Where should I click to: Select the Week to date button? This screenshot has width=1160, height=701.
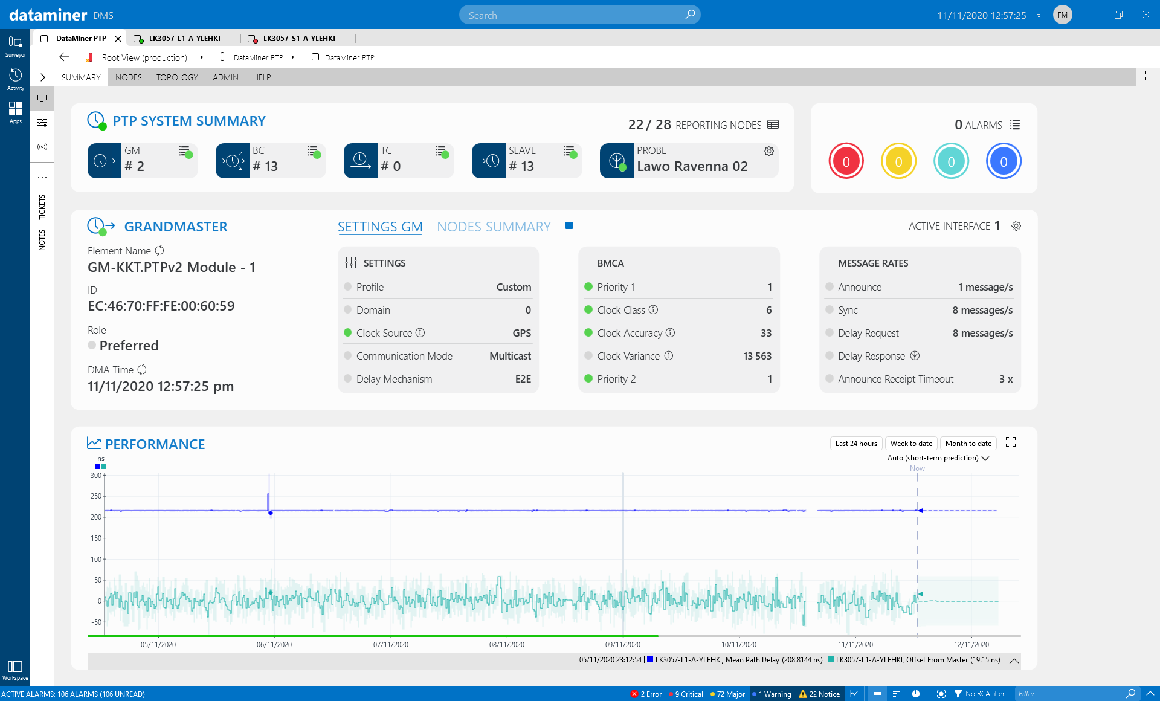coord(910,443)
